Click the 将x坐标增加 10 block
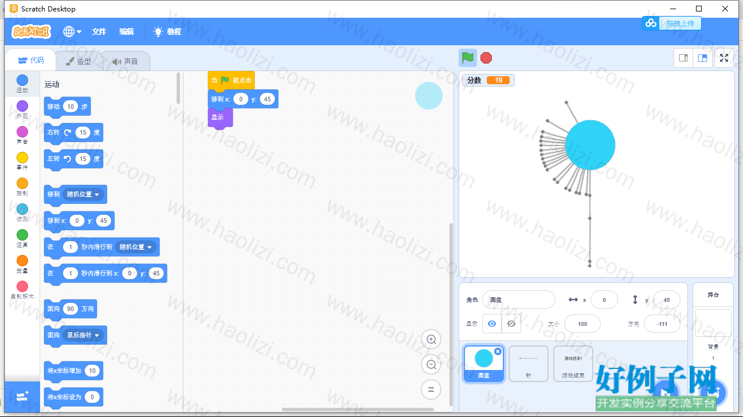Image resolution: width=743 pixels, height=417 pixels. click(73, 371)
